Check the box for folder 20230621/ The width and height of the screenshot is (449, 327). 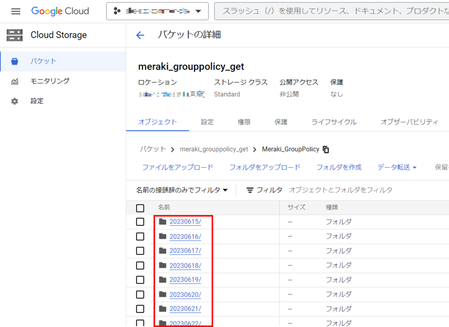click(x=140, y=309)
